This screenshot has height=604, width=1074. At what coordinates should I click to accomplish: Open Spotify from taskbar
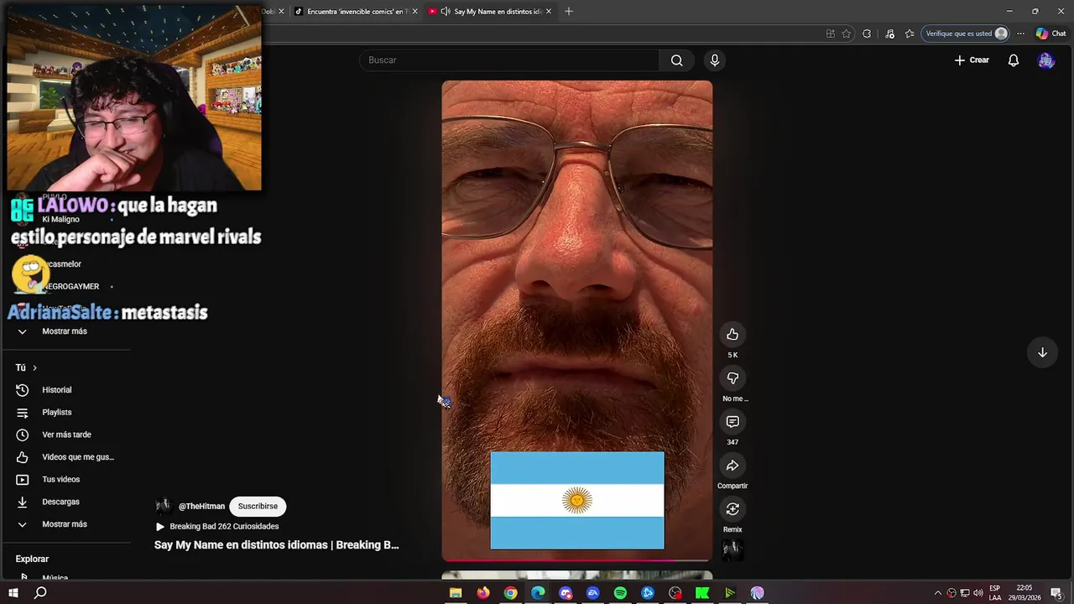tap(620, 593)
